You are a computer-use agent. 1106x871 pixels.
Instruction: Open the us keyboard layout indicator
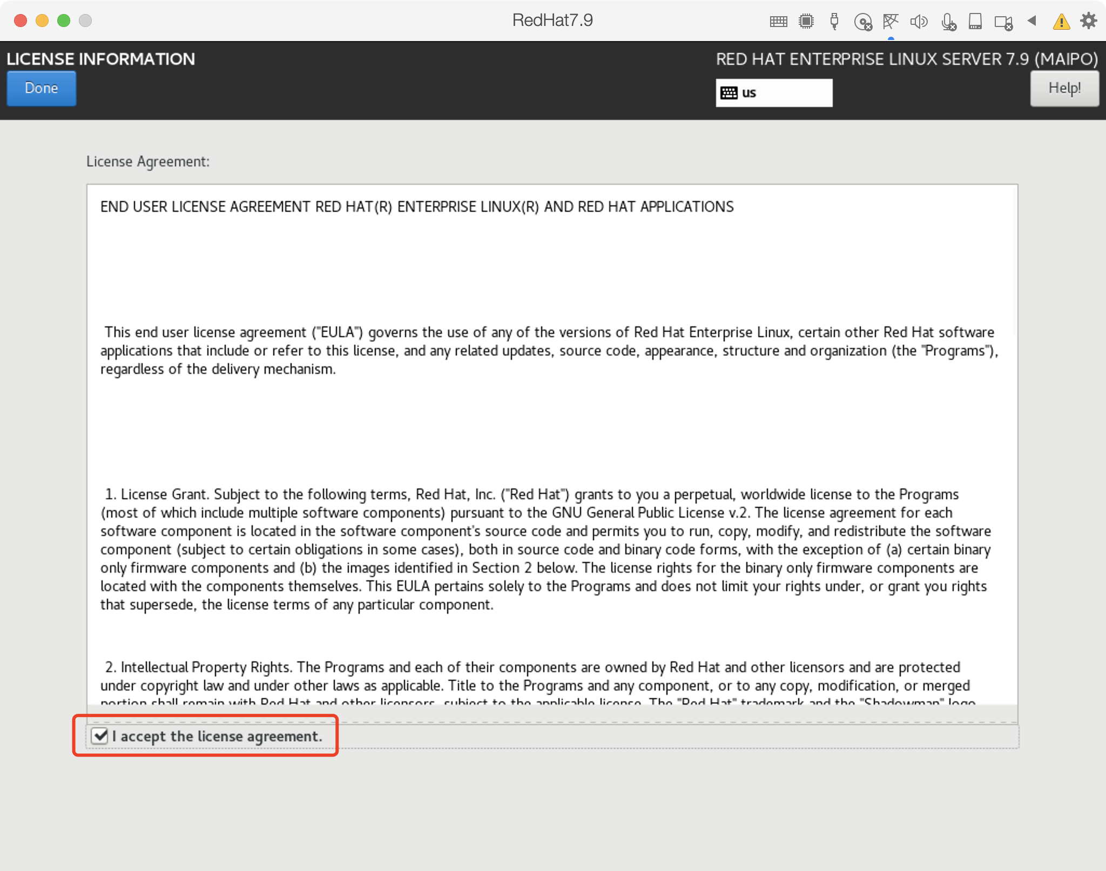pos(773,93)
